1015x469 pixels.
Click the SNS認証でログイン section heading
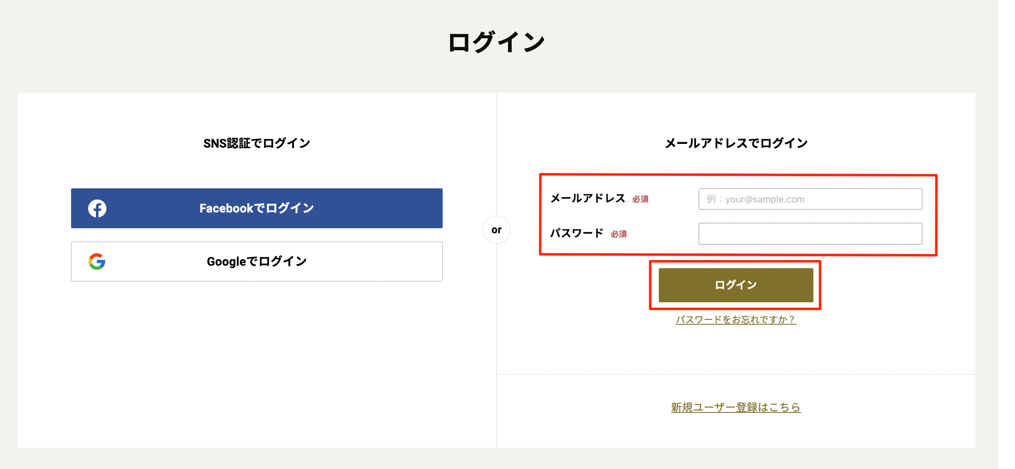256,143
